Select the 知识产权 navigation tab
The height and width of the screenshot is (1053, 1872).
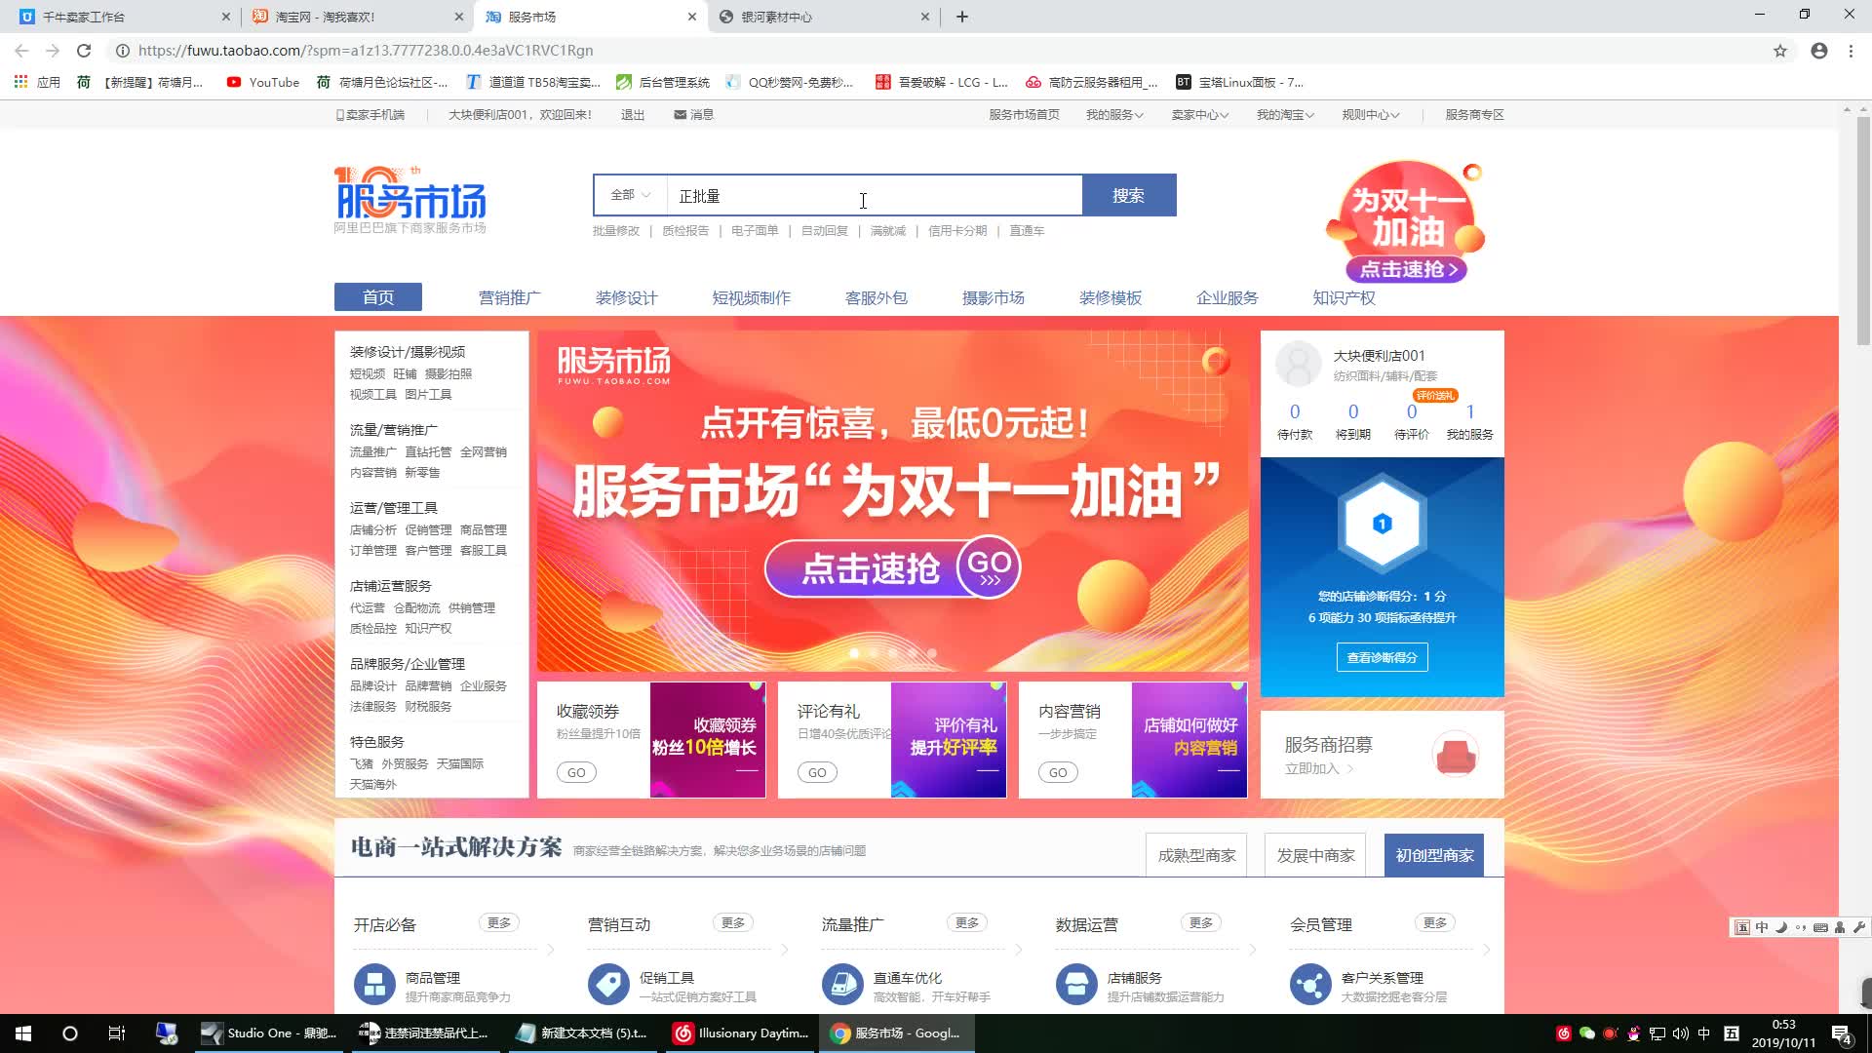[x=1344, y=297]
